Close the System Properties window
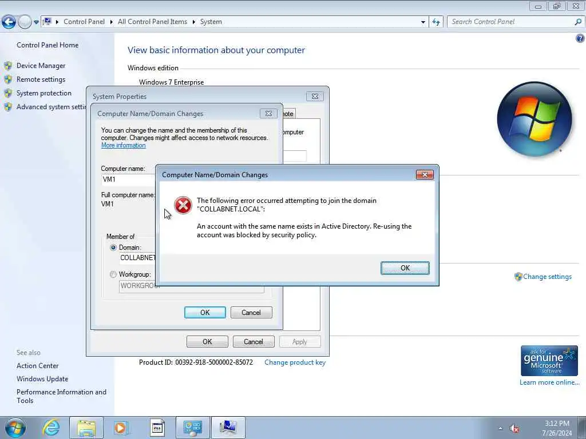Viewport: 586px width, 439px height. 315,96
